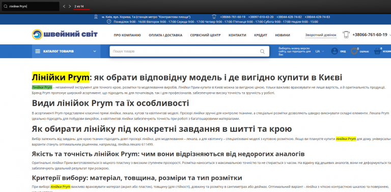Click the mobile phone icon near header number
The height and width of the screenshot is (192, 391).
(346, 35)
